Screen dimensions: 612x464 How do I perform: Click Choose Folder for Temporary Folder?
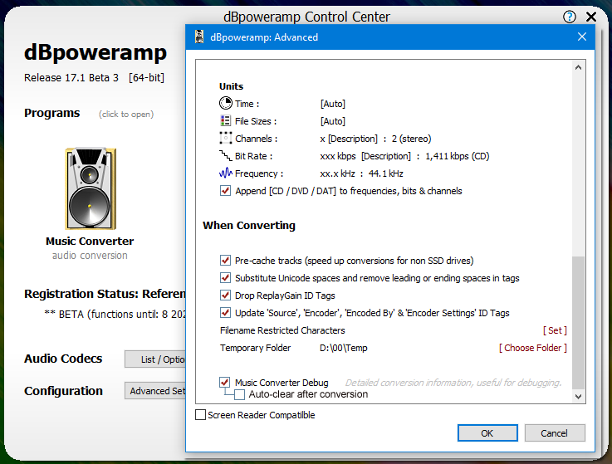tap(532, 348)
